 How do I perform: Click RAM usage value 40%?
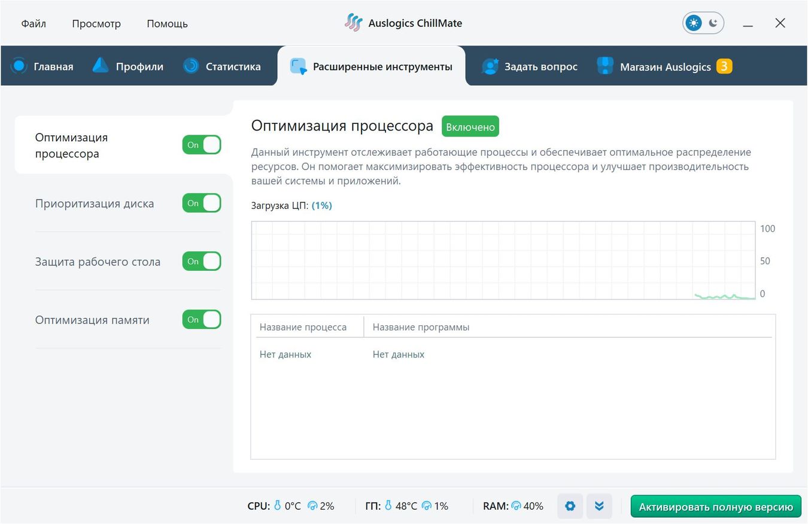pyautogui.click(x=533, y=506)
